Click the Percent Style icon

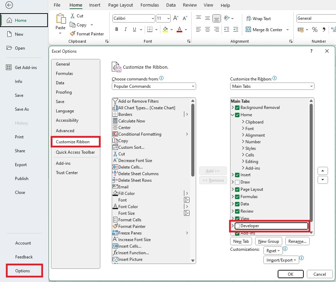(x=314, y=29)
